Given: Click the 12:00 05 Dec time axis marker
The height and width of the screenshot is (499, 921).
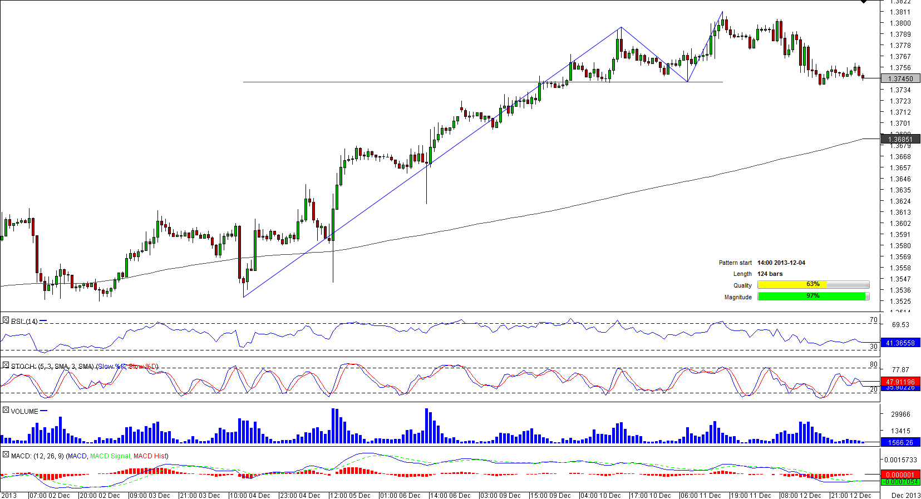Looking at the screenshot, I should (349, 495).
